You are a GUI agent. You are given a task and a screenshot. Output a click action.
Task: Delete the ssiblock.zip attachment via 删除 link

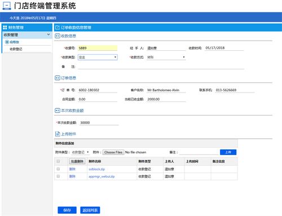coord(72,169)
